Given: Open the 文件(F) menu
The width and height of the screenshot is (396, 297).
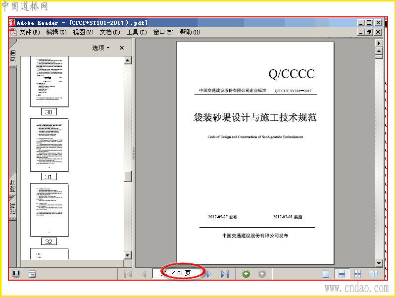Looking at the screenshot, I should point(30,32).
